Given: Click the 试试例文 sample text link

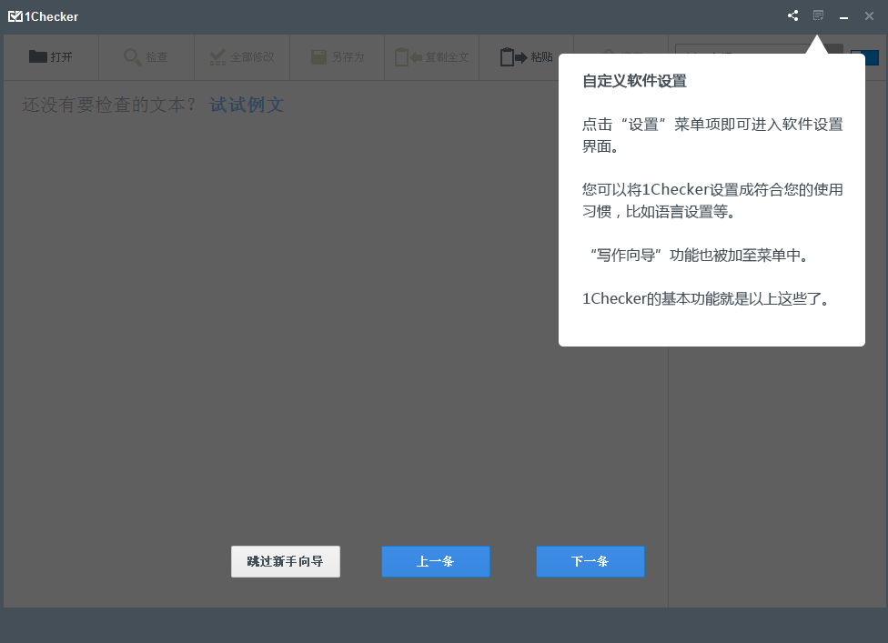Looking at the screenshot, I should 247,105.
